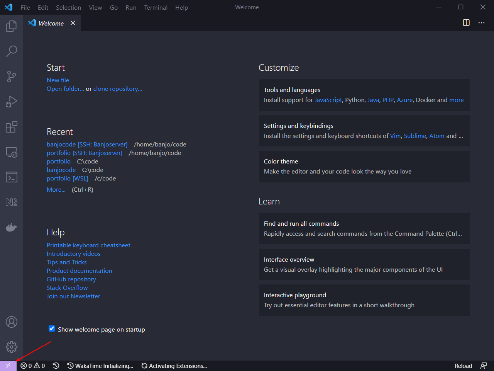Open the Manage gear icon
The width and height of the screenshot is (494, 371).
[x=12, y=347]
